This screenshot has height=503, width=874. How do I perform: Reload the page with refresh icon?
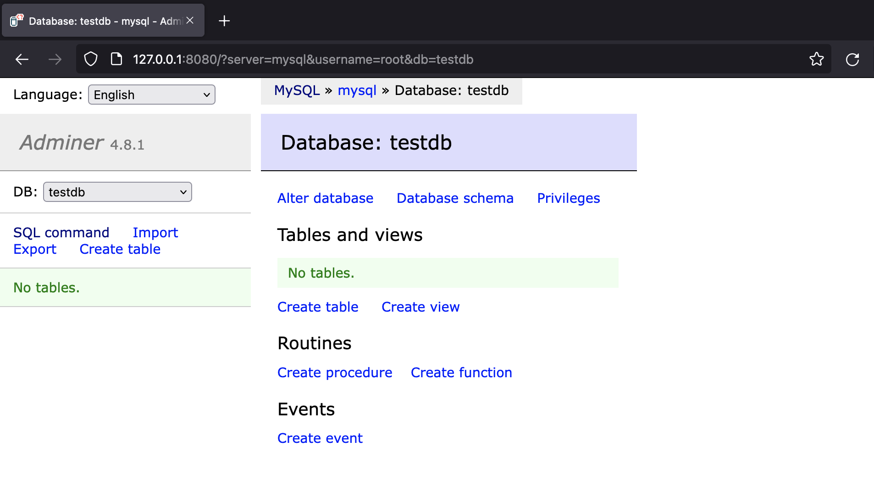pos(852,59)
